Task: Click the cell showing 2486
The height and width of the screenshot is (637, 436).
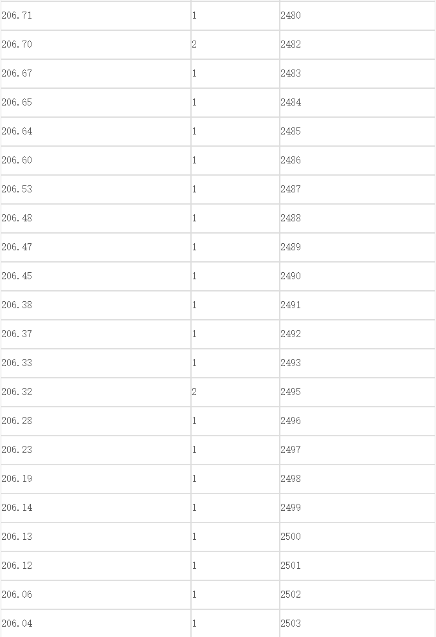Action: tap(357, 160)
